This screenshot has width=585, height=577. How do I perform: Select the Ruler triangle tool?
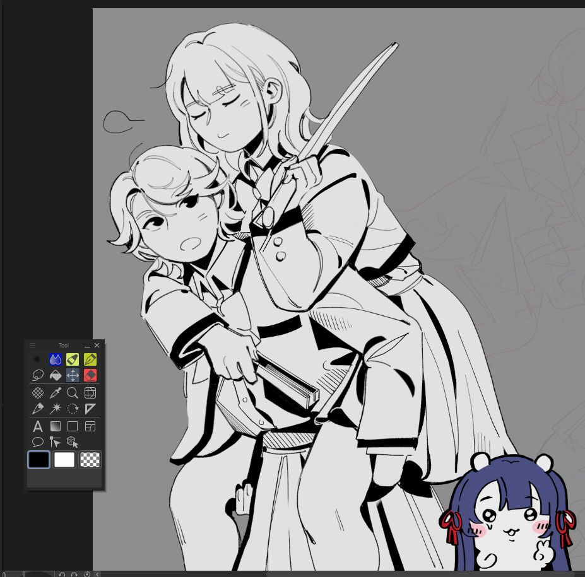[90, 409]
